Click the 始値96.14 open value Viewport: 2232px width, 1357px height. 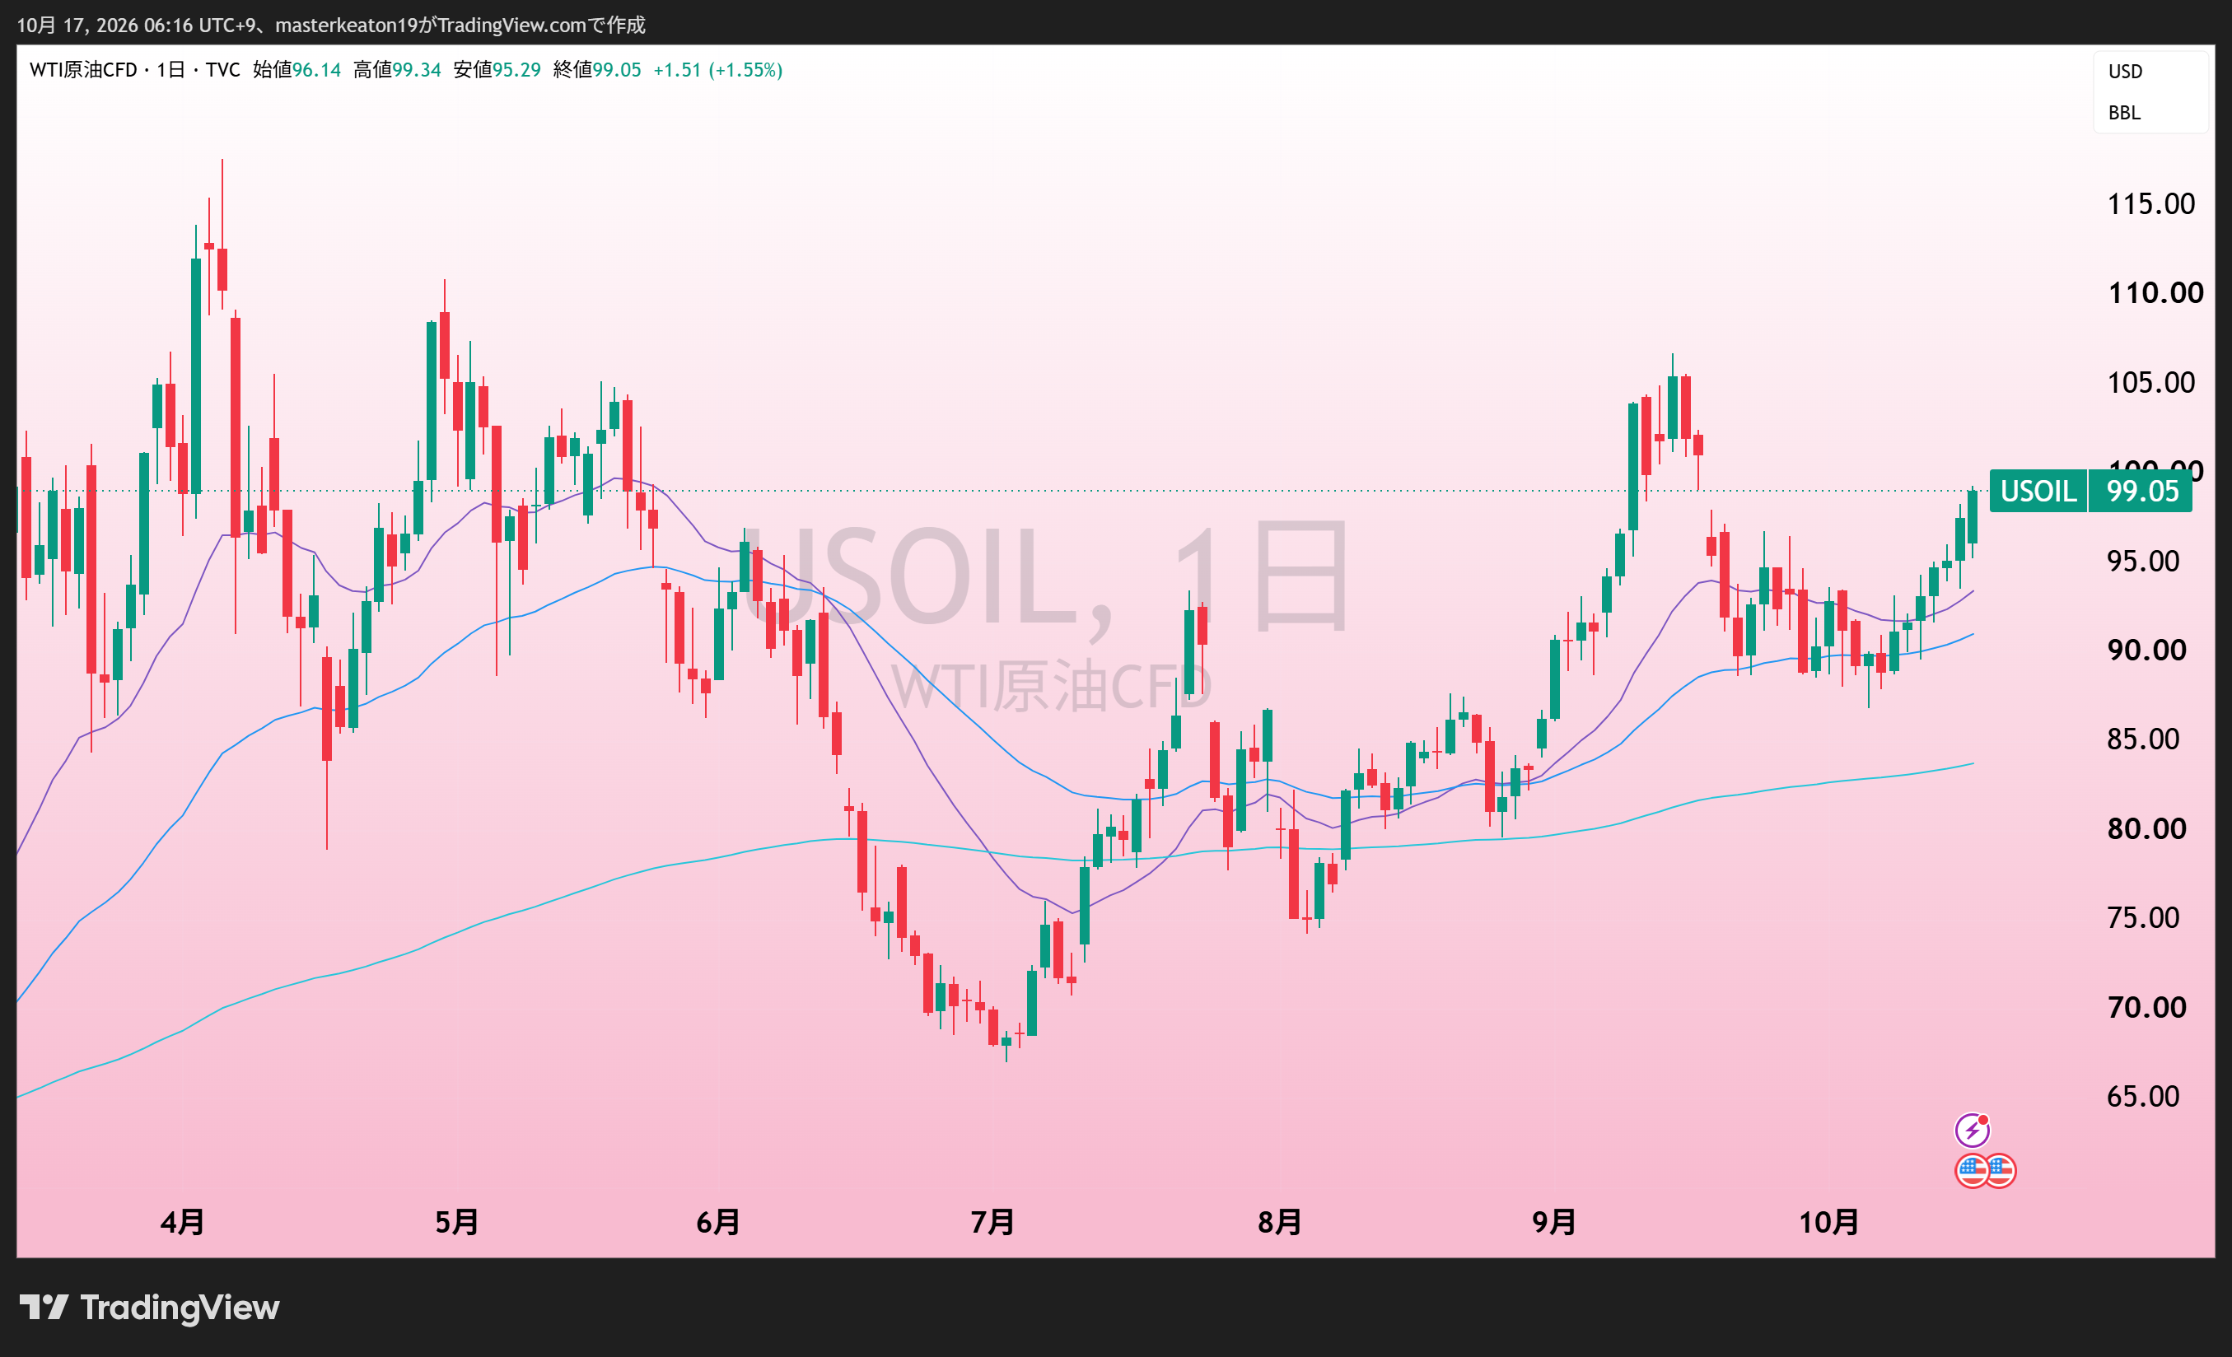(x=297, y=70)
